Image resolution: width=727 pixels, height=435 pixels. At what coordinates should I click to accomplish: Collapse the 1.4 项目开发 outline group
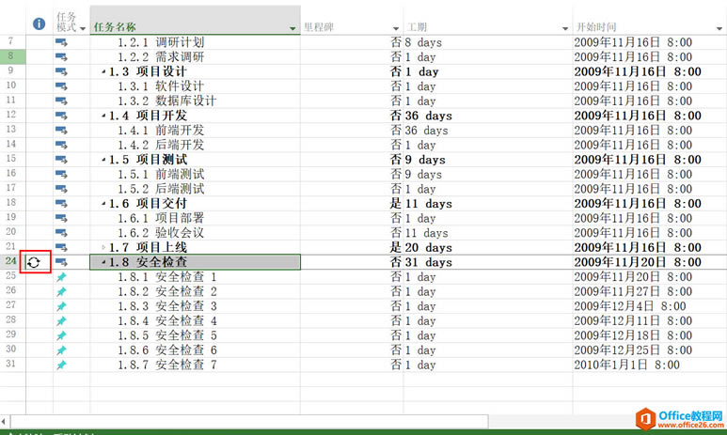(103, 116)
